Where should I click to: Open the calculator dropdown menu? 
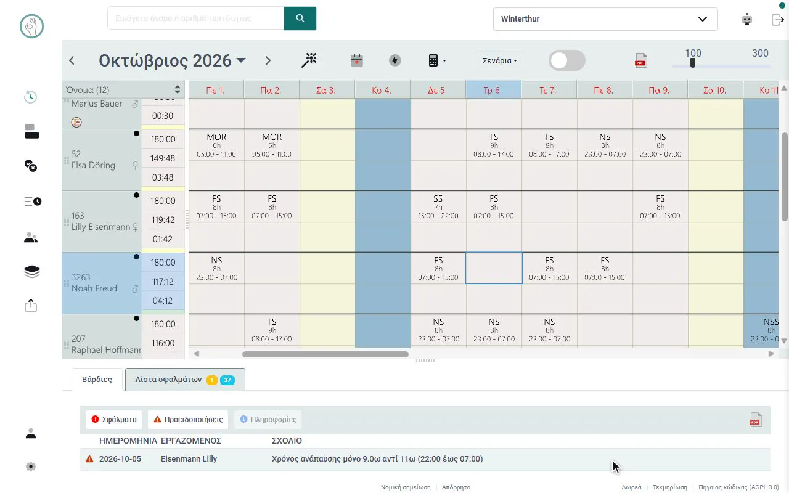[x=437, y=60]
